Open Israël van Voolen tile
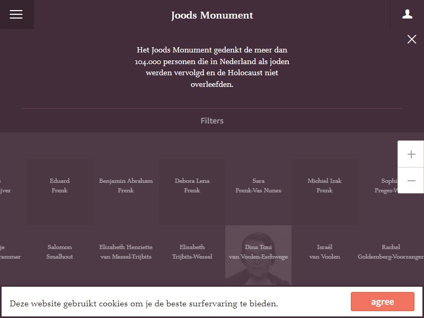The height and width of the screenshot is (318, 424). [324, 255]
